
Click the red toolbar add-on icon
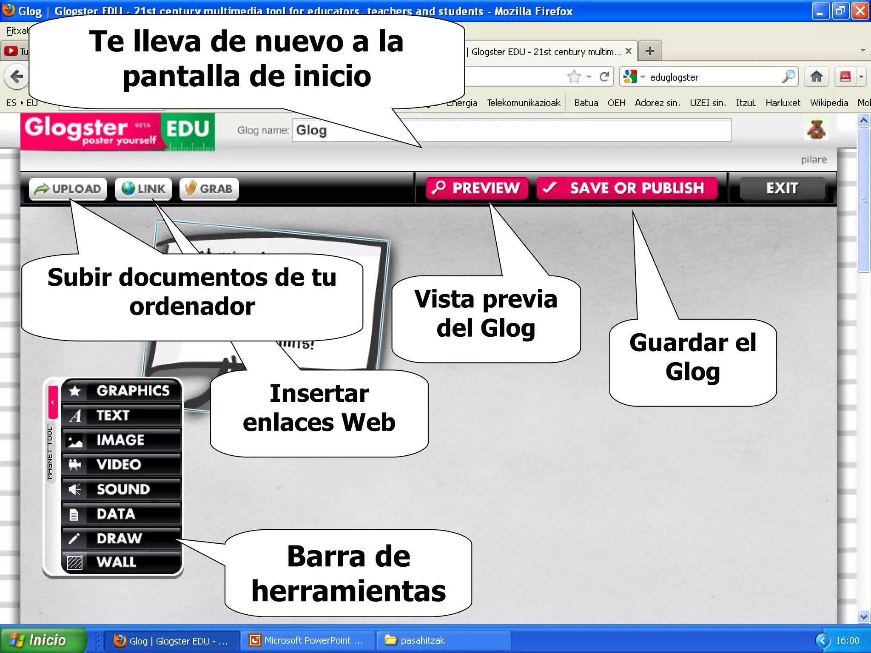click(x=845, y=77)
